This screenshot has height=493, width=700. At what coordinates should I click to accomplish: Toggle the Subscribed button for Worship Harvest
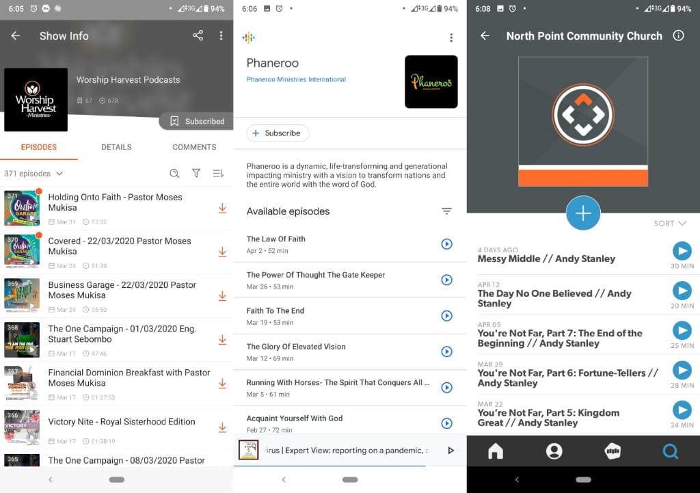[196, 121]
